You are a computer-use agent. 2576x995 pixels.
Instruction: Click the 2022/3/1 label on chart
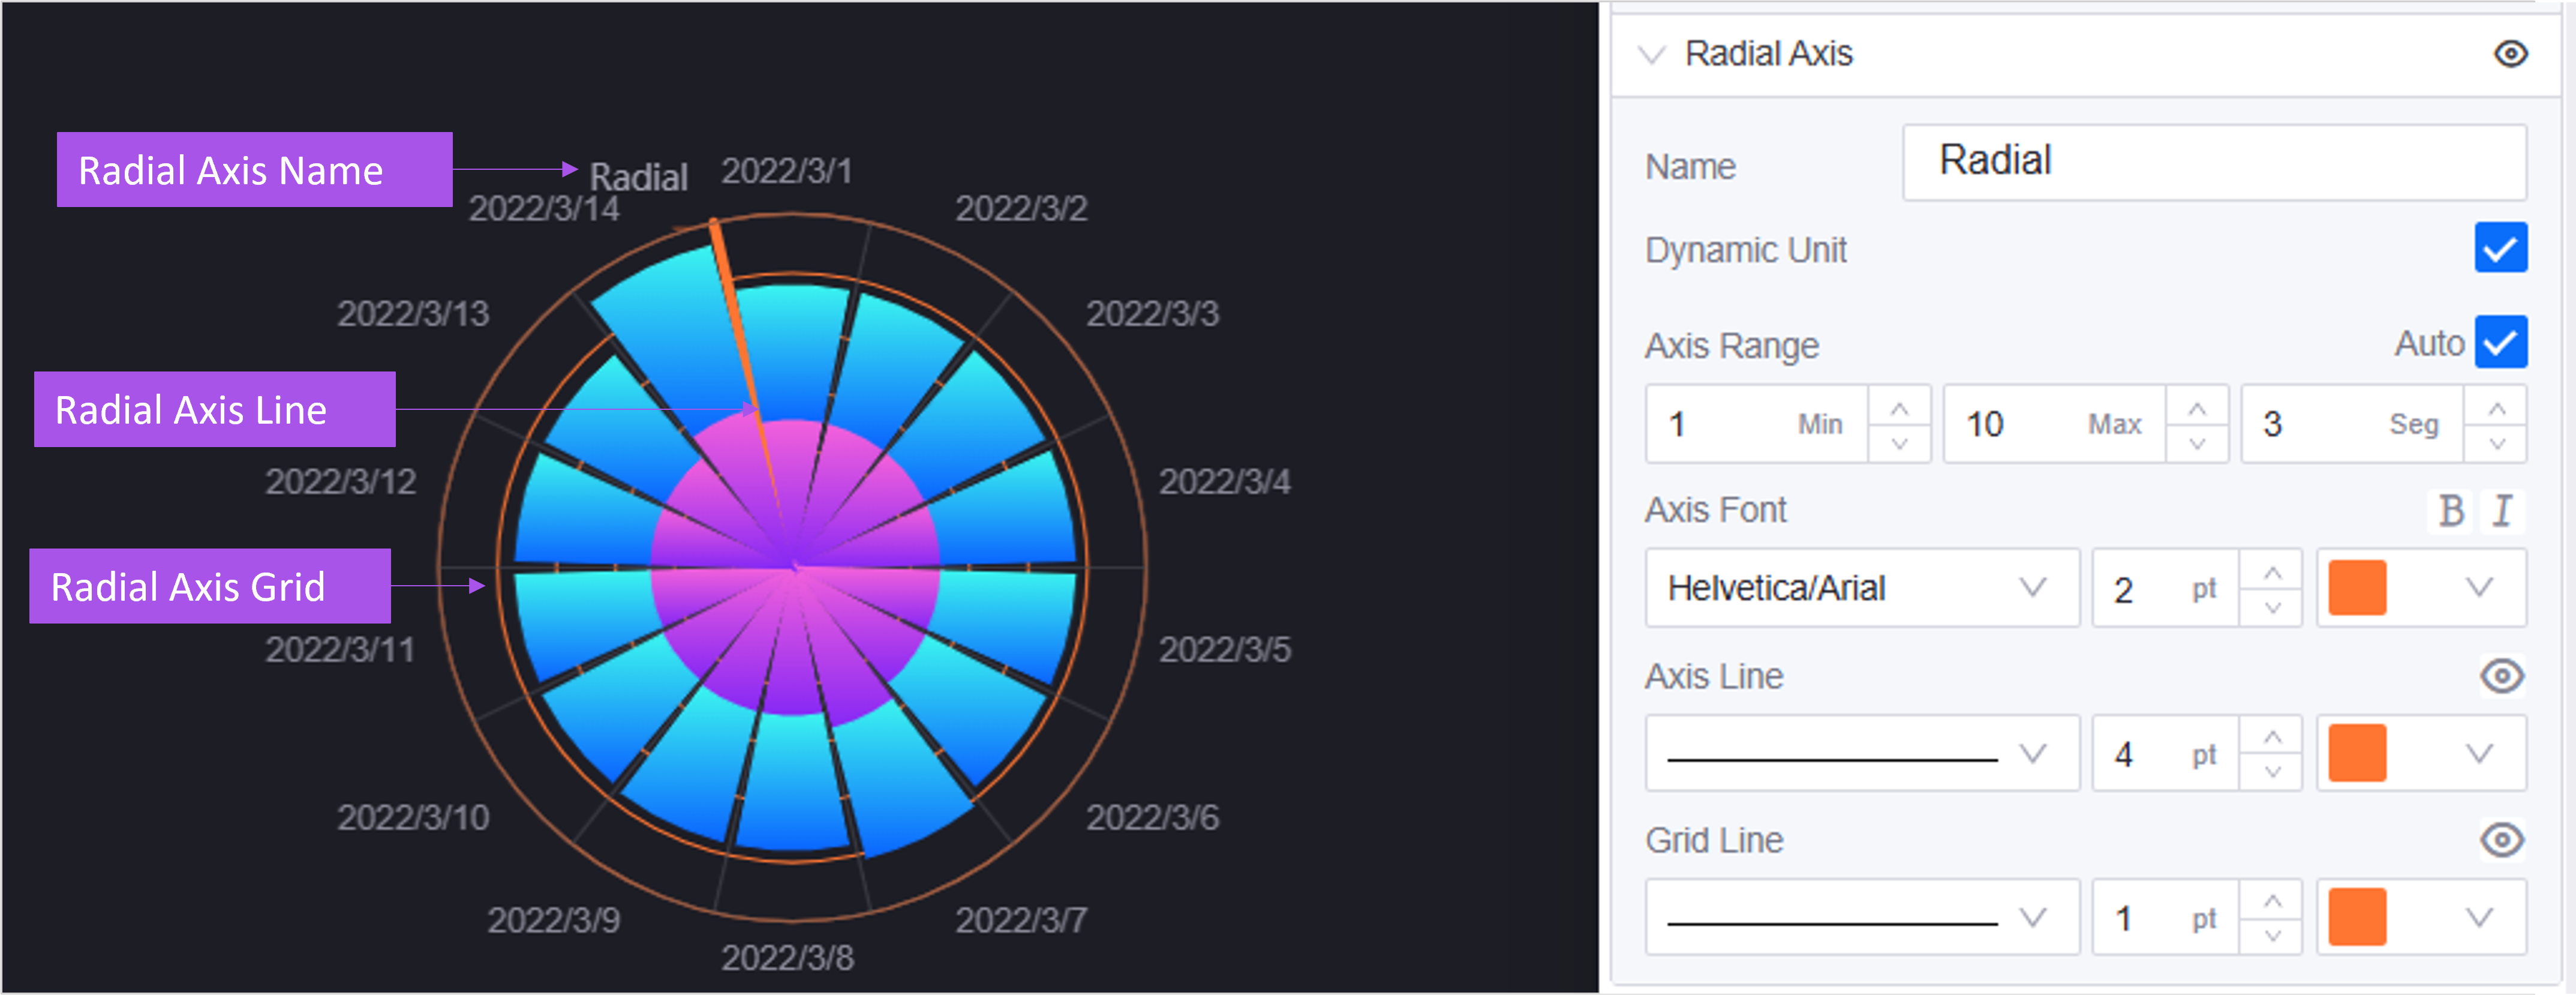(787, 171)
